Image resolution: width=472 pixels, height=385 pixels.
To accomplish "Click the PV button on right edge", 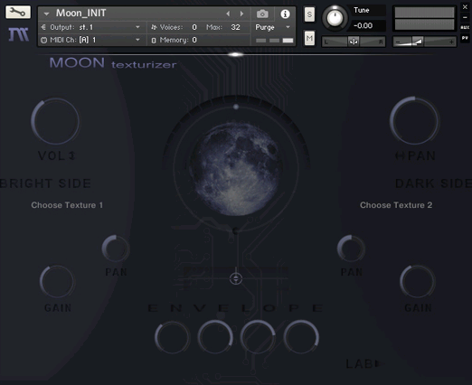I will pyautogui.click(x=465, y=38).
